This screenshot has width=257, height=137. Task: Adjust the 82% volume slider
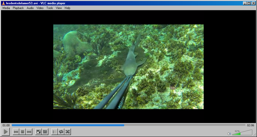[242, 132]
